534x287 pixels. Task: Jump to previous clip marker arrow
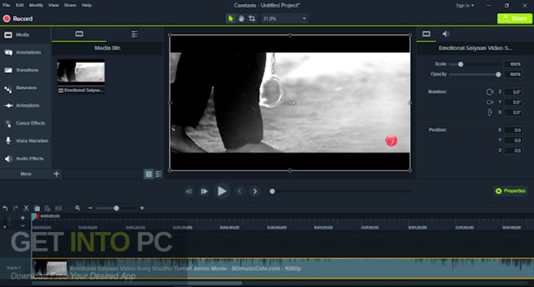coord(240,191)
